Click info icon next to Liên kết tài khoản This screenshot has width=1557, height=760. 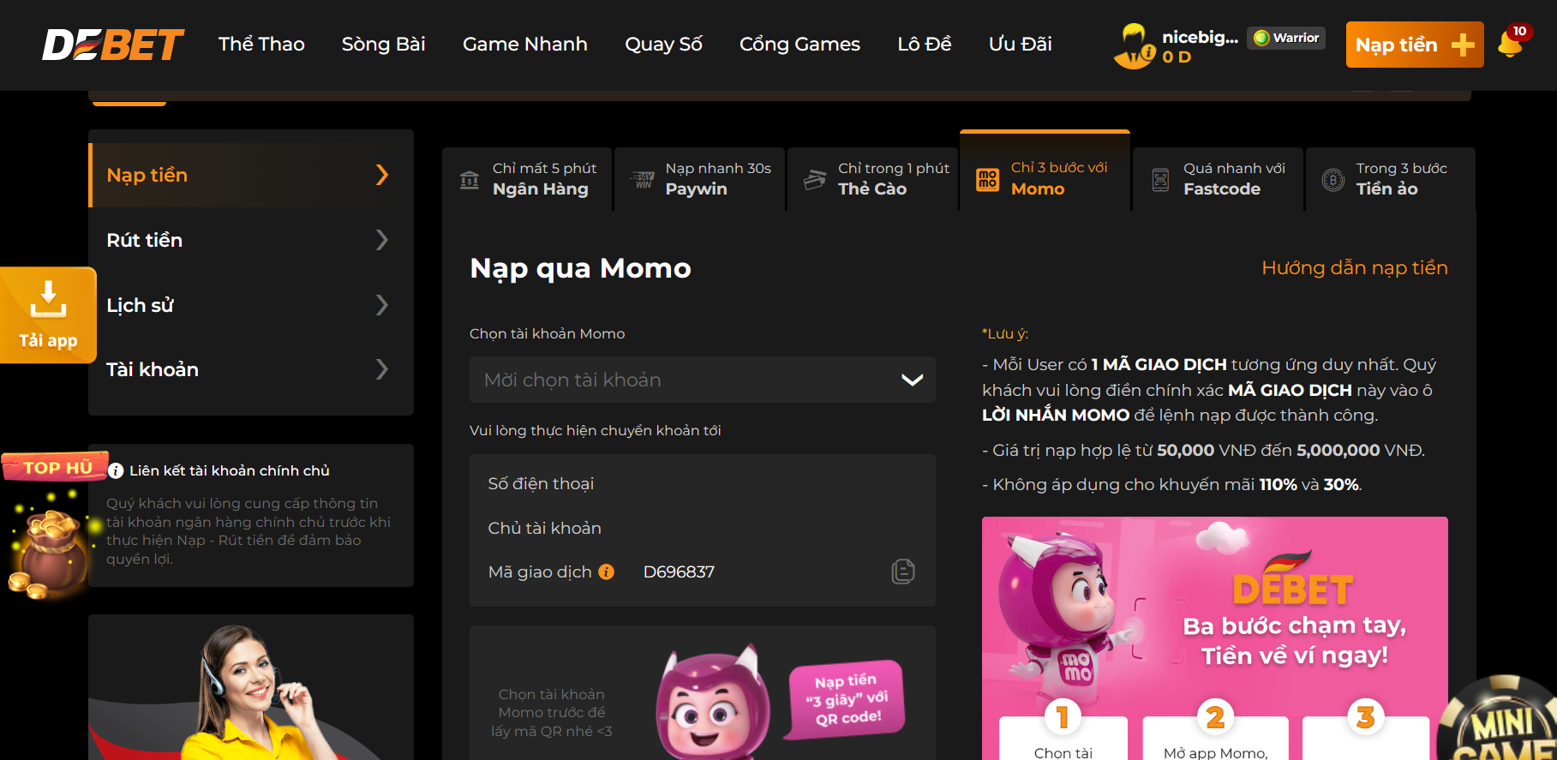[x=116, y=471]
